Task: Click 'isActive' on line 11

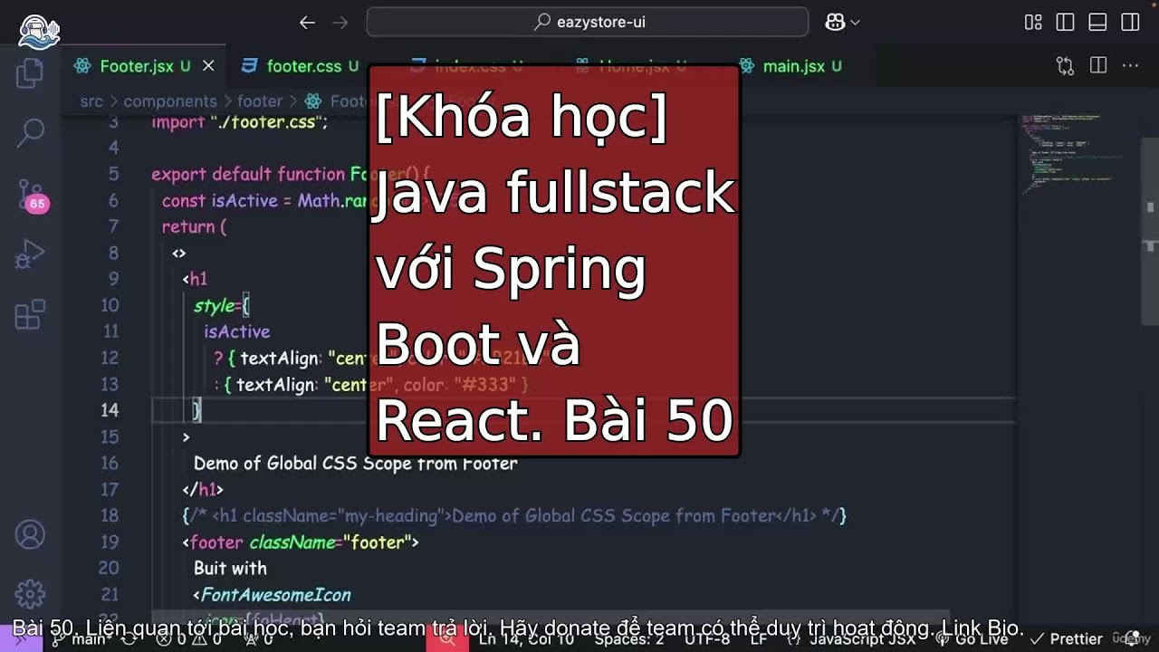Action: tap(236, 331)
